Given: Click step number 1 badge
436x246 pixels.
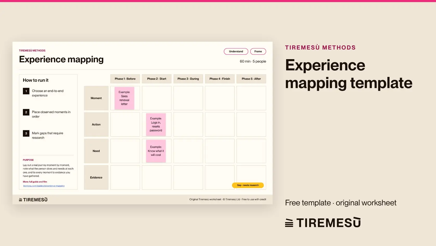Looking at the screenshot, I should tap(26, 91).
